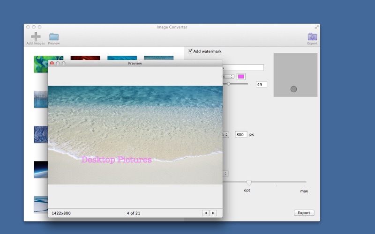This screenshot has height=234, width=375.
Task: Select the earth horizon thumbnail
Action: [41, 169]
